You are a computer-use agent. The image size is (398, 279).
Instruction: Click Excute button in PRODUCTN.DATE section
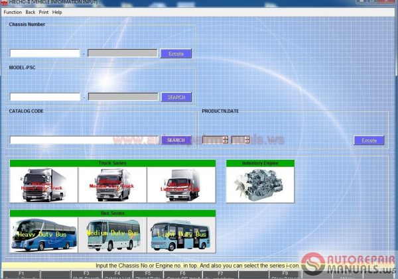click(x=369, y=140)
